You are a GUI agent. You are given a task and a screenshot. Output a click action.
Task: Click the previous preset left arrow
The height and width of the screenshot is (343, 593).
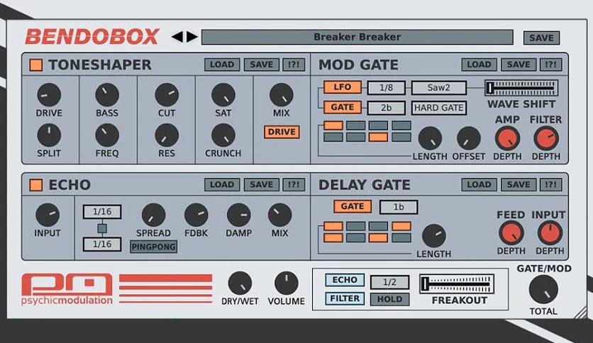tap(177, 37)
